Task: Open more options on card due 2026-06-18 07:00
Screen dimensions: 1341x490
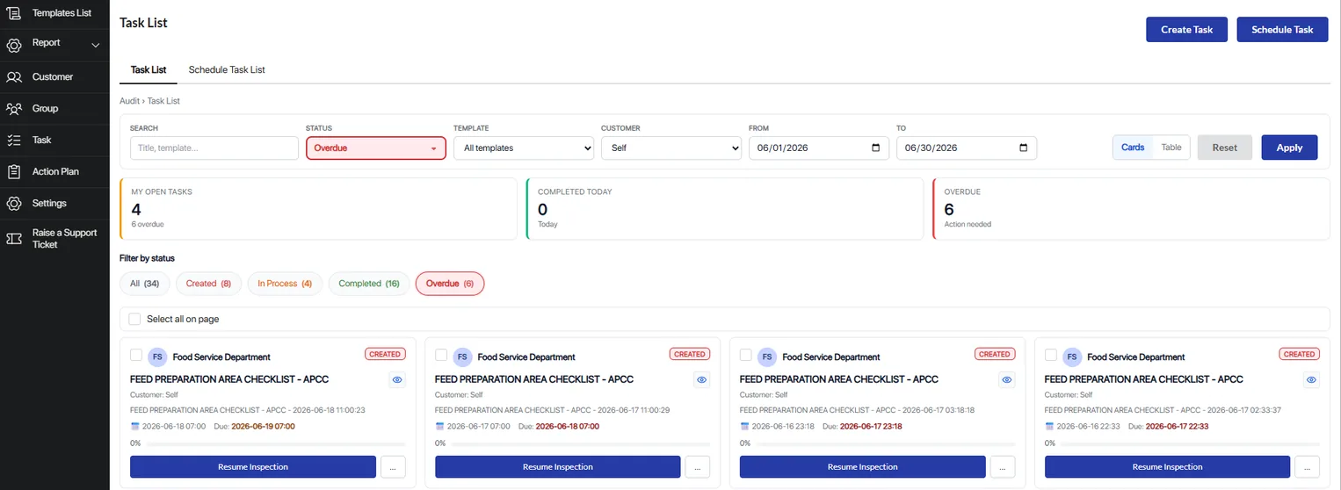Action: [698, 467]
